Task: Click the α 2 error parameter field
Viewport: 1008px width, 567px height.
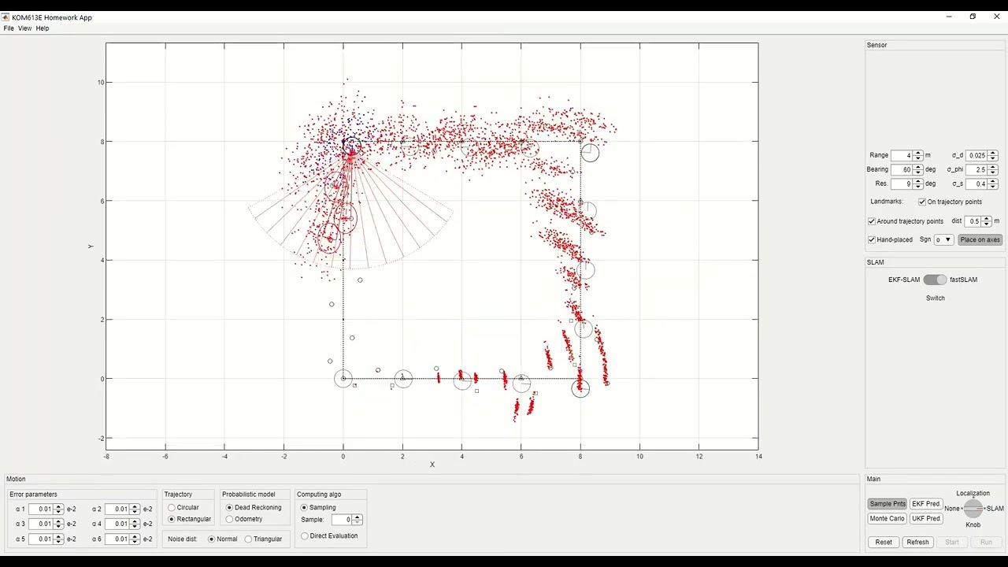Action: 117,510
